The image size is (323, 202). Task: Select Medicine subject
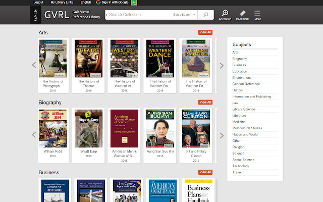click(239, 122)
